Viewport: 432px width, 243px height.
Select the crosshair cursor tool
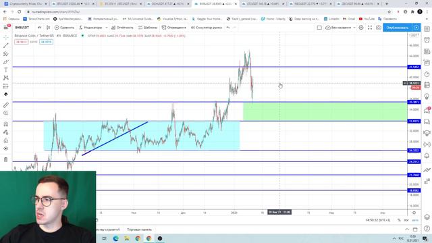point(6,37)
